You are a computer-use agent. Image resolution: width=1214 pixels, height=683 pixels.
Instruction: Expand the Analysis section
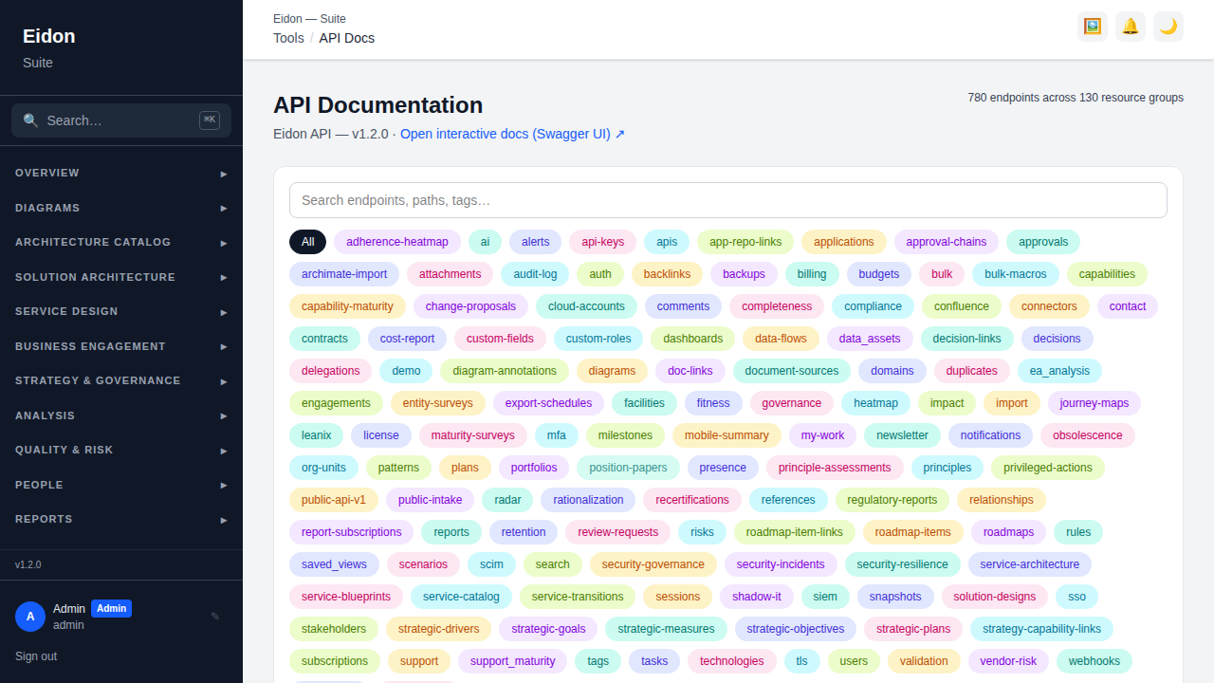[121, 415]
